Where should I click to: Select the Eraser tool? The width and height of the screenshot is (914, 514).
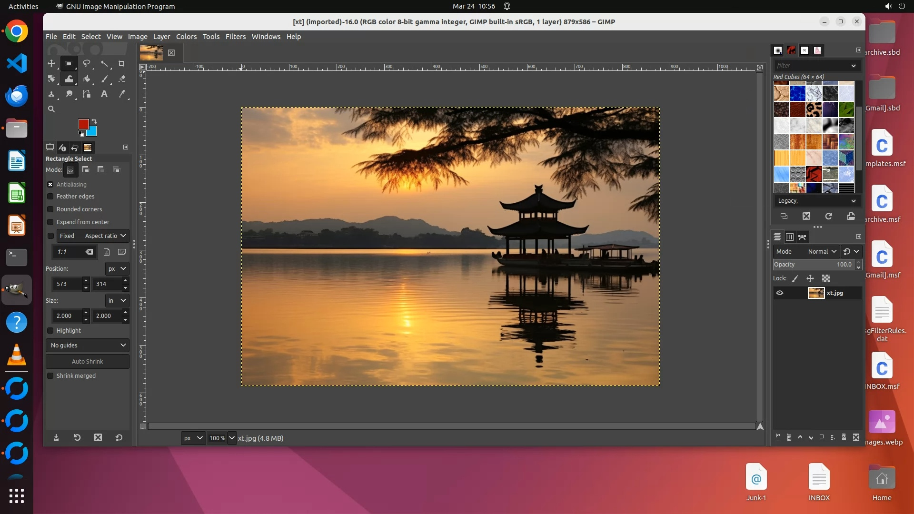tap(122, 79)
